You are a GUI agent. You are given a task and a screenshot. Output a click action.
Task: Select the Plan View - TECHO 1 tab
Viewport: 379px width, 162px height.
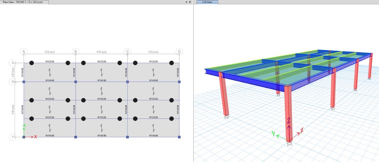[23, 2]
